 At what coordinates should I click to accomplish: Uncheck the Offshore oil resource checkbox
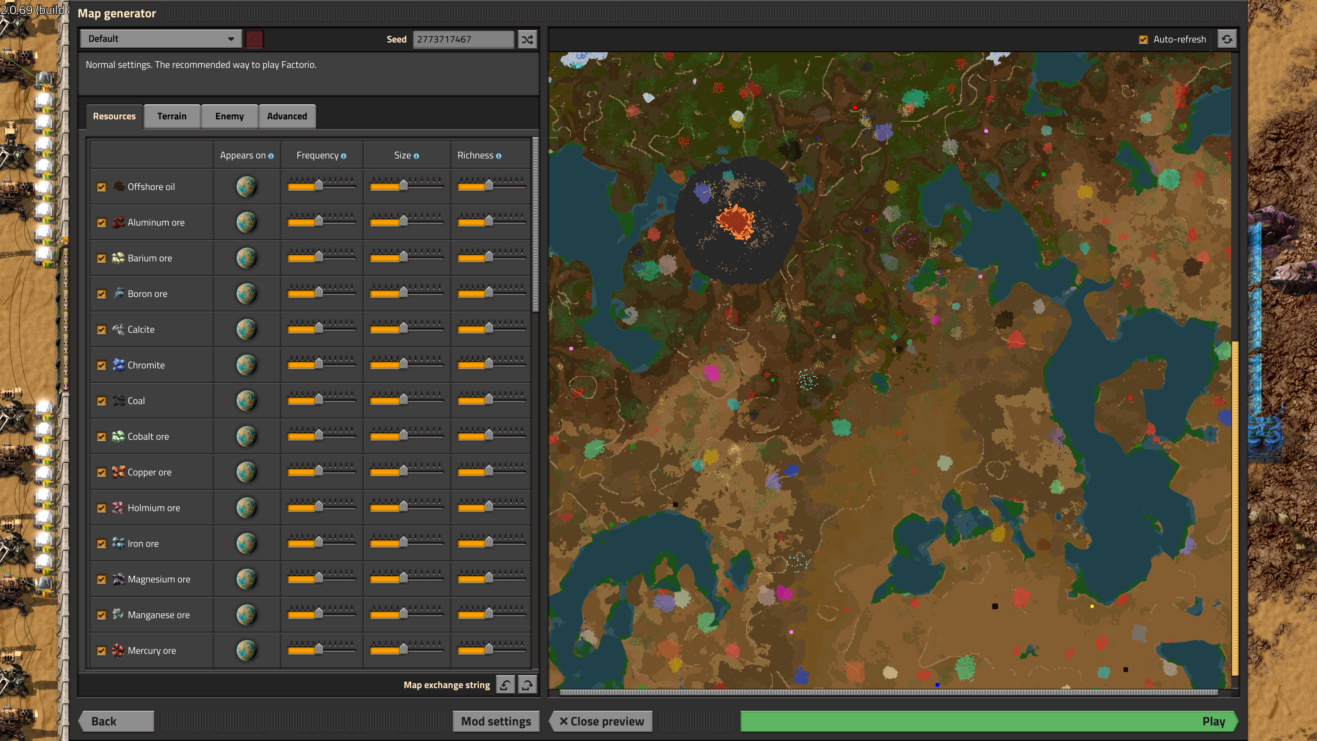point(101,187)
